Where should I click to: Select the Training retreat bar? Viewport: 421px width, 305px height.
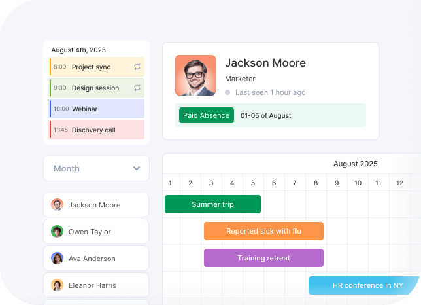(263, 258)
